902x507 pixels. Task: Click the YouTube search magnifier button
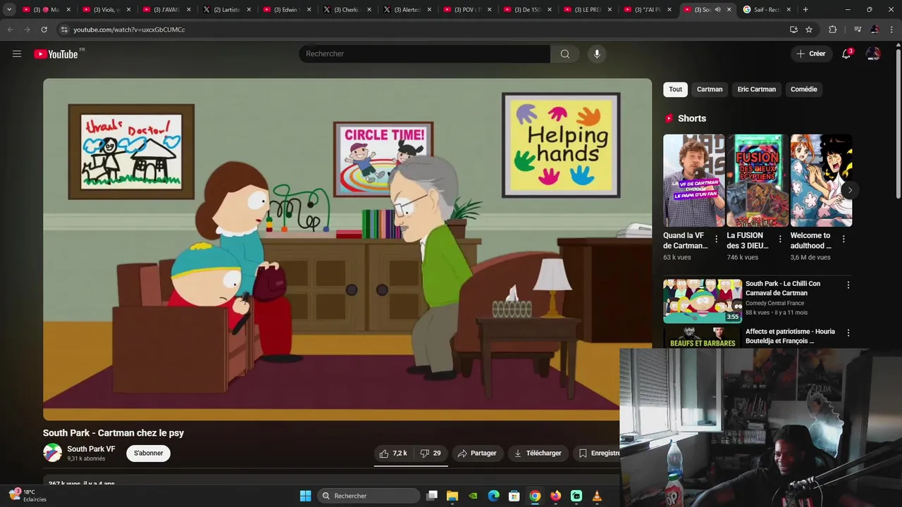coord(564,54)
